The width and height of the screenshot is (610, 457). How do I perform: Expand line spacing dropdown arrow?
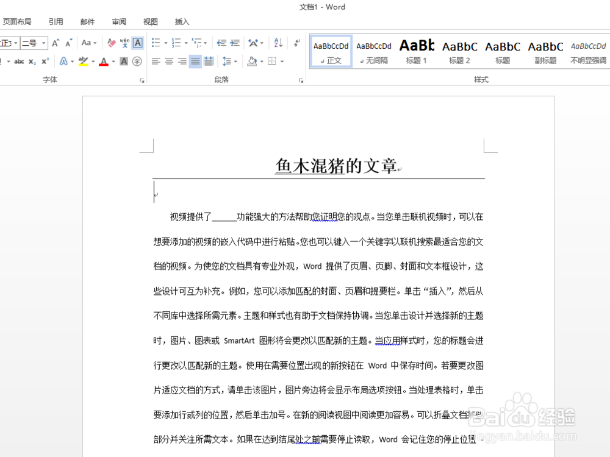coord(235,62)
